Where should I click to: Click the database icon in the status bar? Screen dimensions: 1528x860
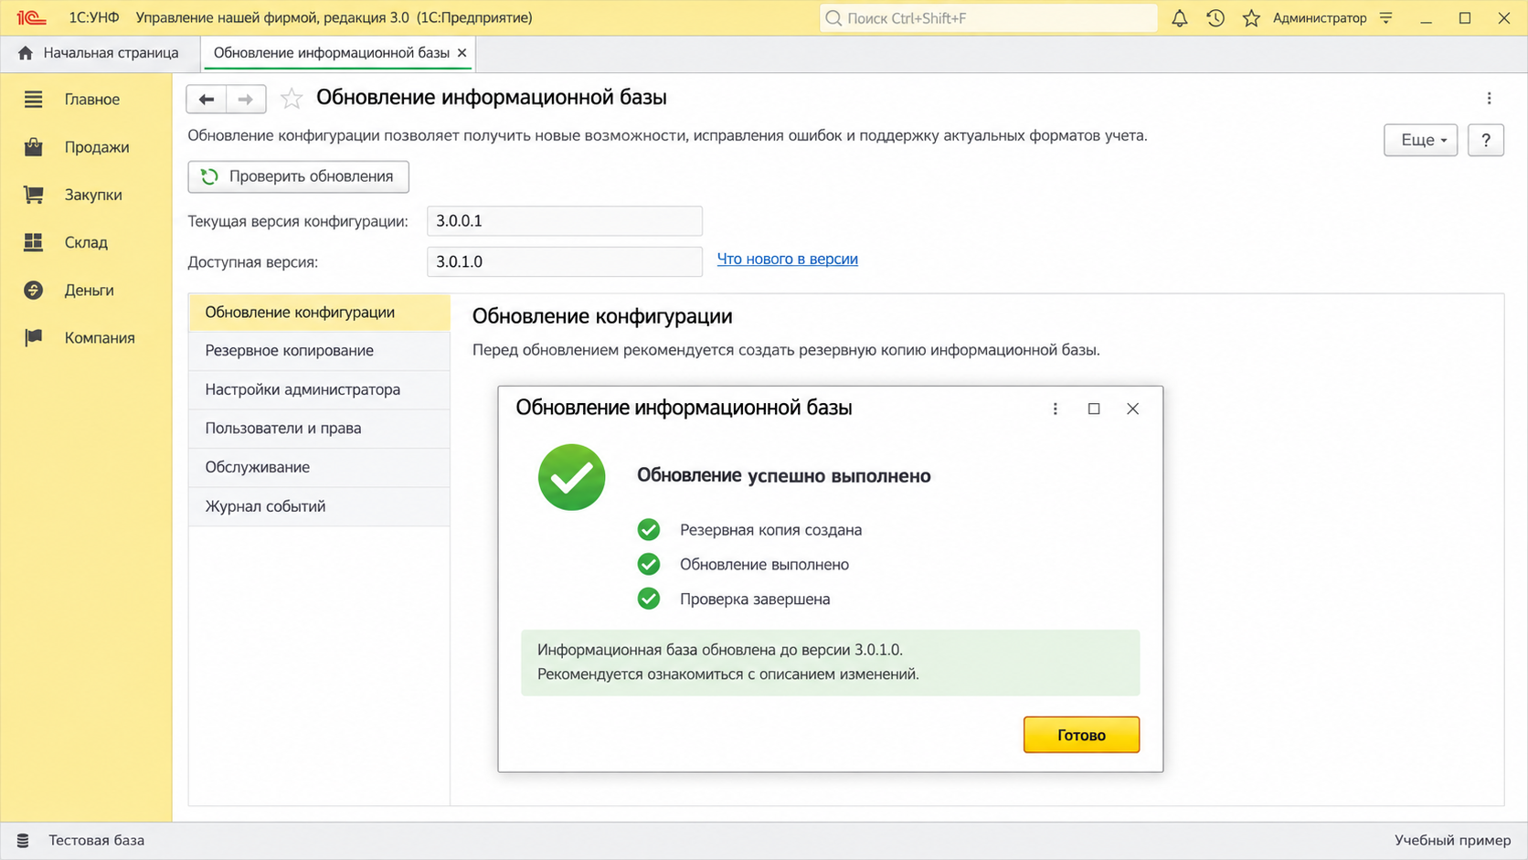(23, 841)
